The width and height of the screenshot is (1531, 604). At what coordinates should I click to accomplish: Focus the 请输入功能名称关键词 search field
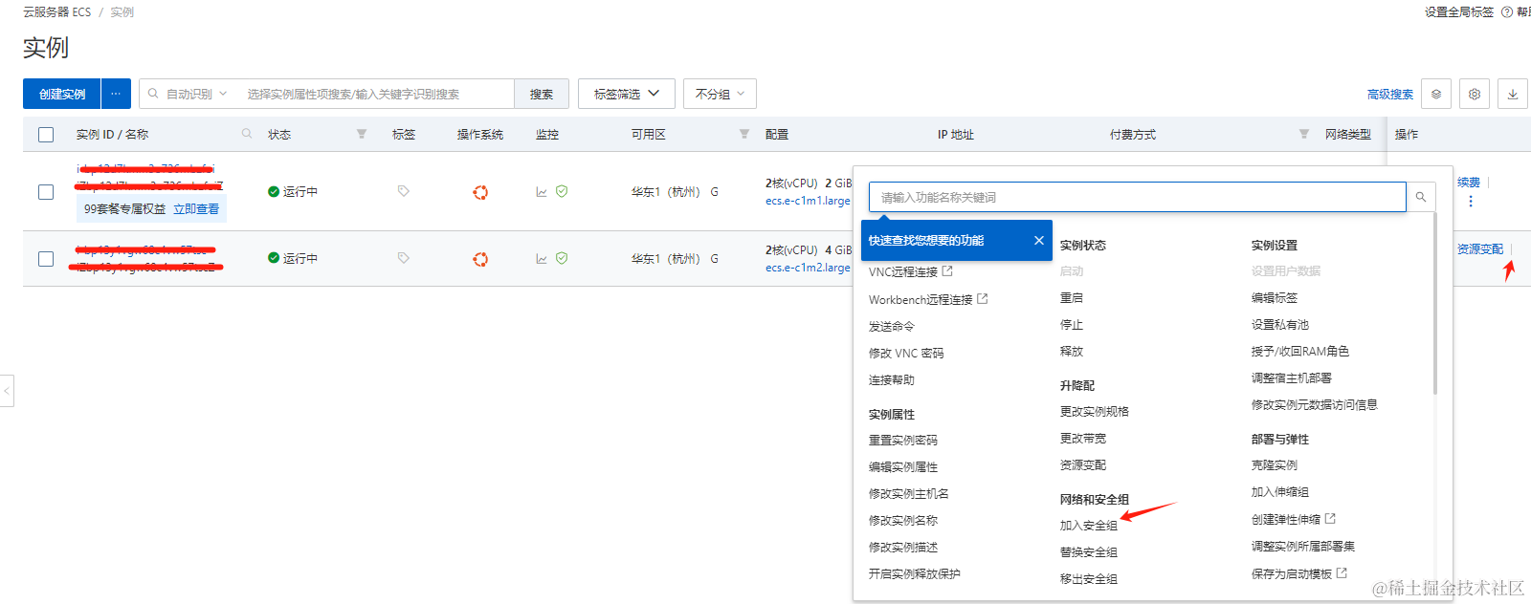[1138, 197]
